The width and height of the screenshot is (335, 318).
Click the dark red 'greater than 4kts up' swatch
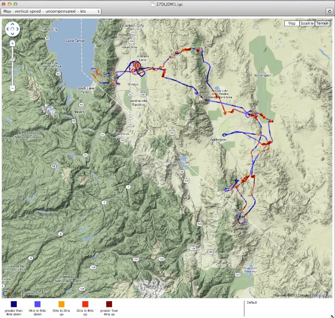[x=108, y=304]
